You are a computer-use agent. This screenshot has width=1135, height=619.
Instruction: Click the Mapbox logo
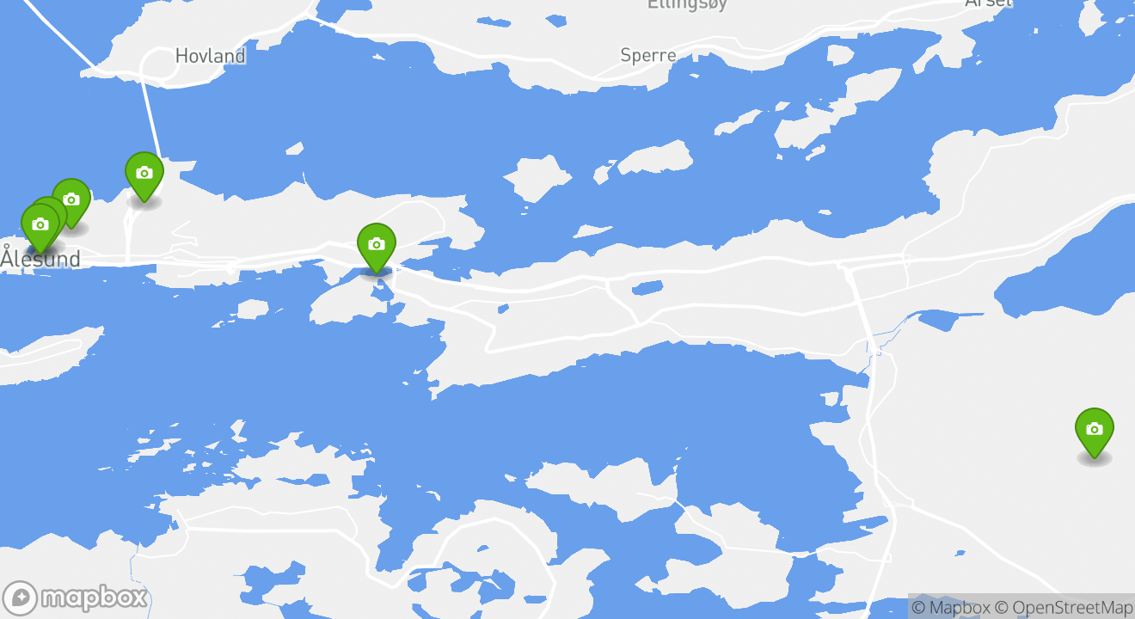point(76,598)
